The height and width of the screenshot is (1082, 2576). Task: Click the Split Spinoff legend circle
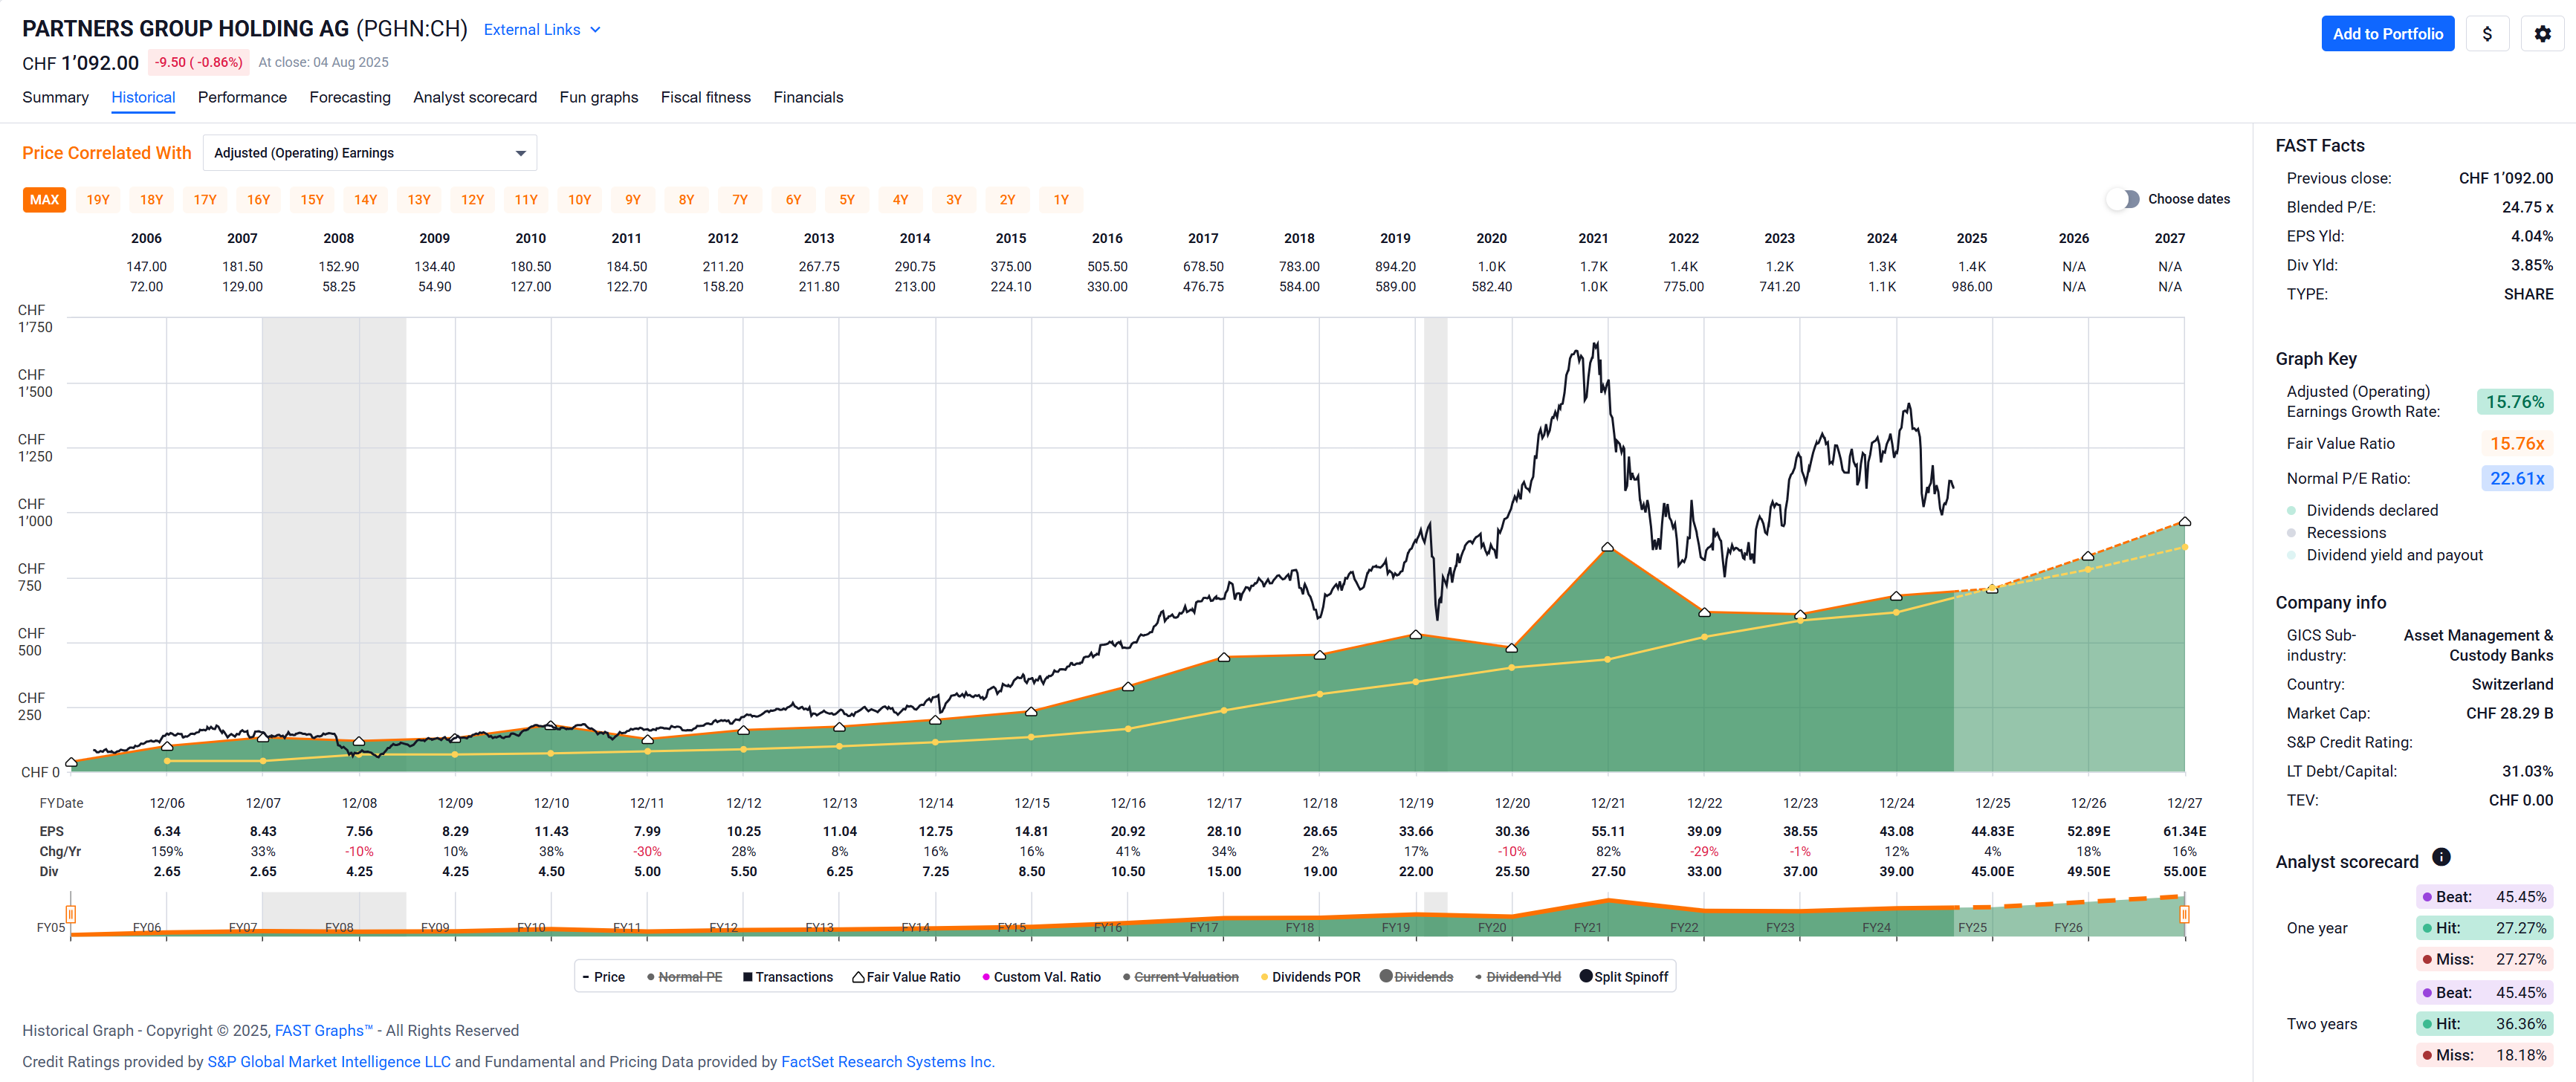tap(1586, 976)
